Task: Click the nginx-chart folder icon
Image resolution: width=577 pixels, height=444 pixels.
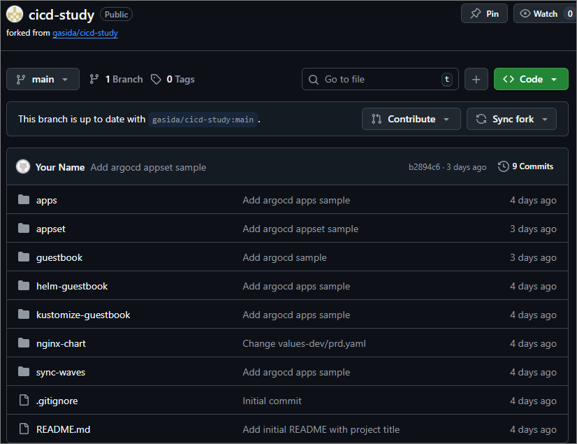Action: (24, 343)
